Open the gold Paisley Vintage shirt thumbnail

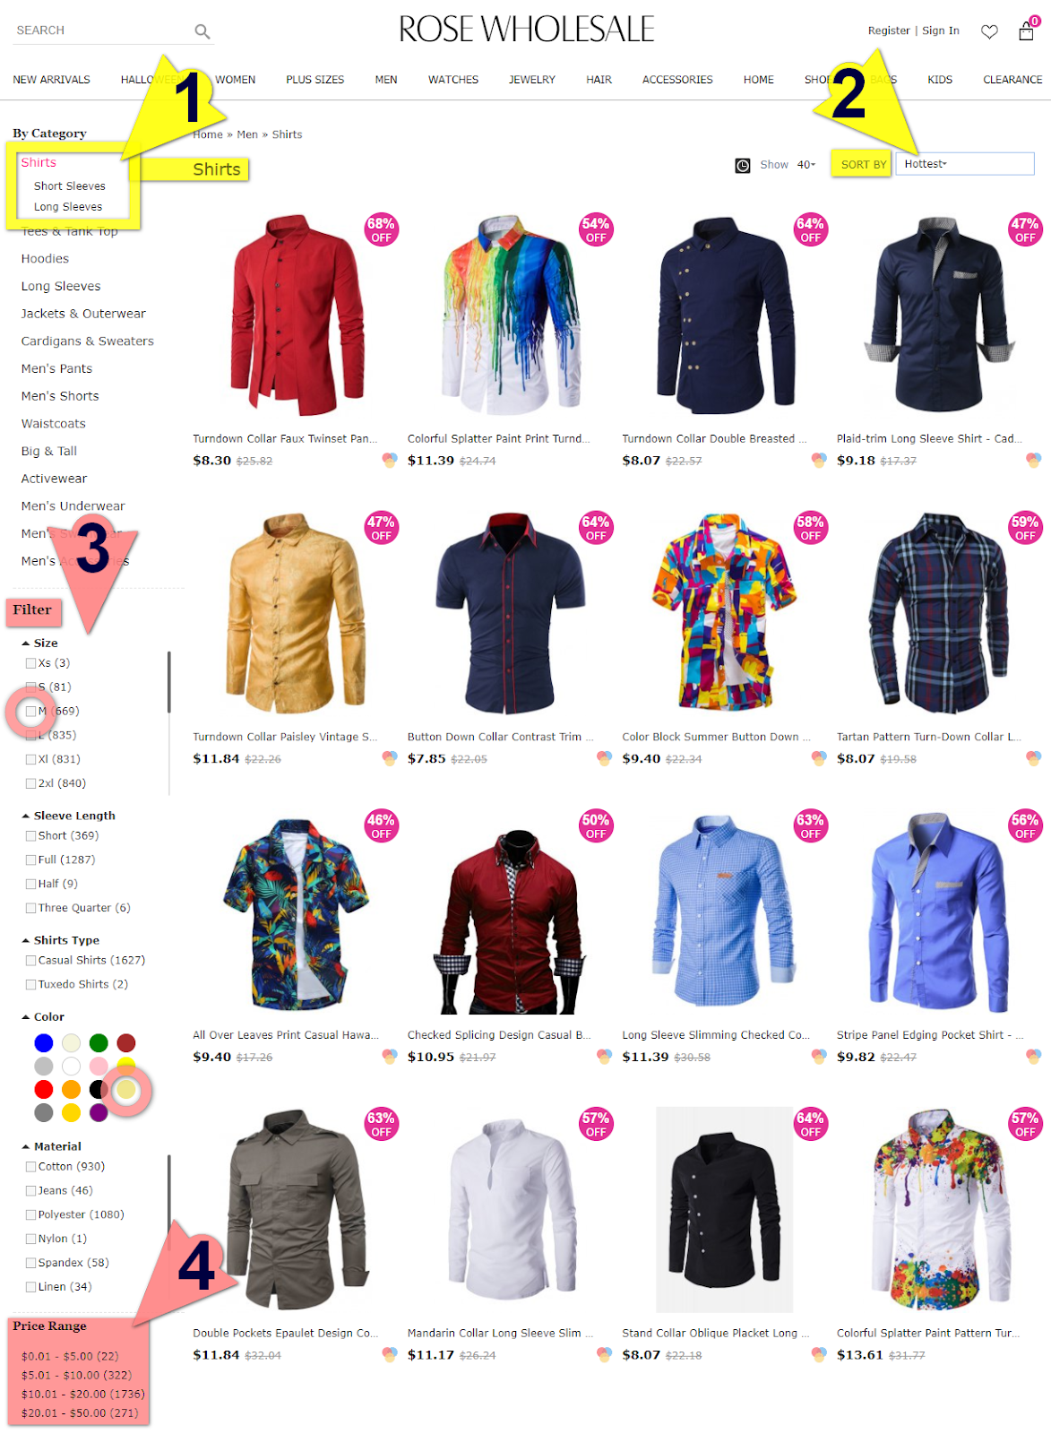(296, 612)
